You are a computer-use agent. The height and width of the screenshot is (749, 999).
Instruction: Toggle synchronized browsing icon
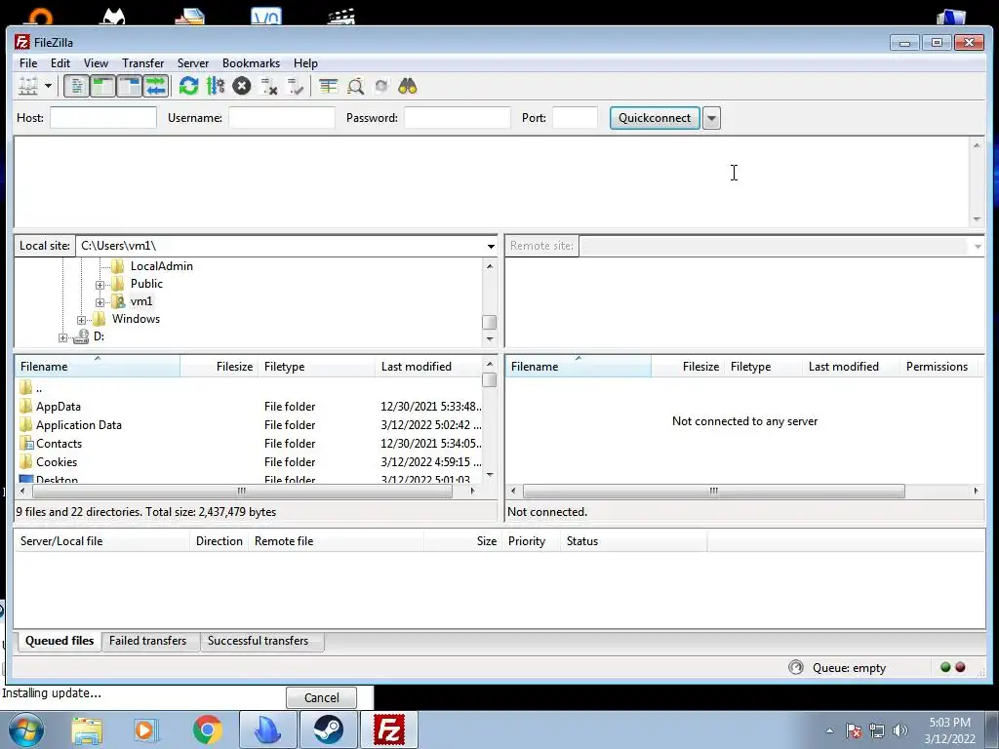[x=381, y=86]
